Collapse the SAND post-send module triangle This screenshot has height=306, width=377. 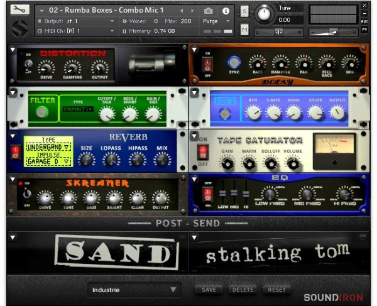point(13,238)
